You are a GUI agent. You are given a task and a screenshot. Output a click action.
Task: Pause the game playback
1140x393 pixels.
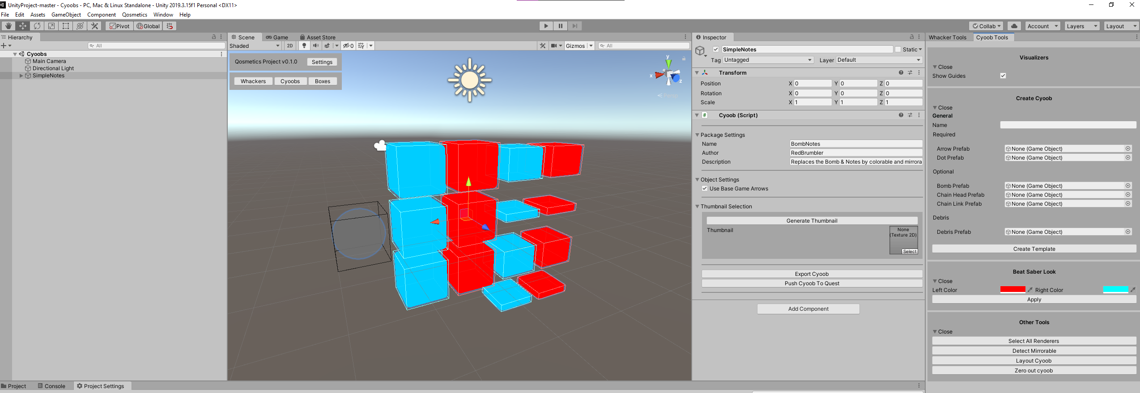pyautogui.click(x=560, y=26)
